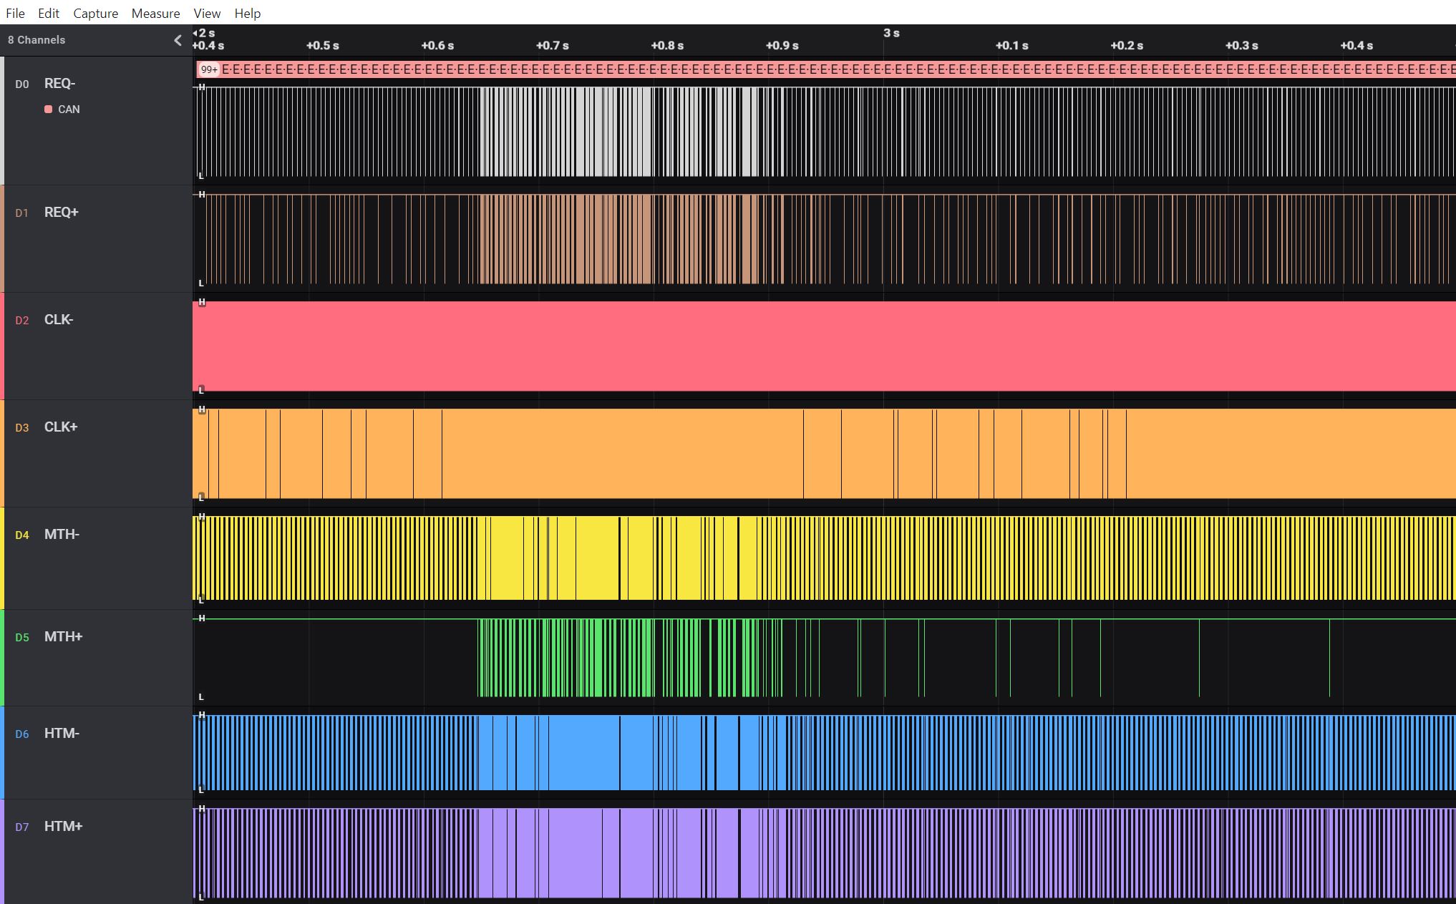Select the D6 HTM- channel label

click(x=62, y=734)
